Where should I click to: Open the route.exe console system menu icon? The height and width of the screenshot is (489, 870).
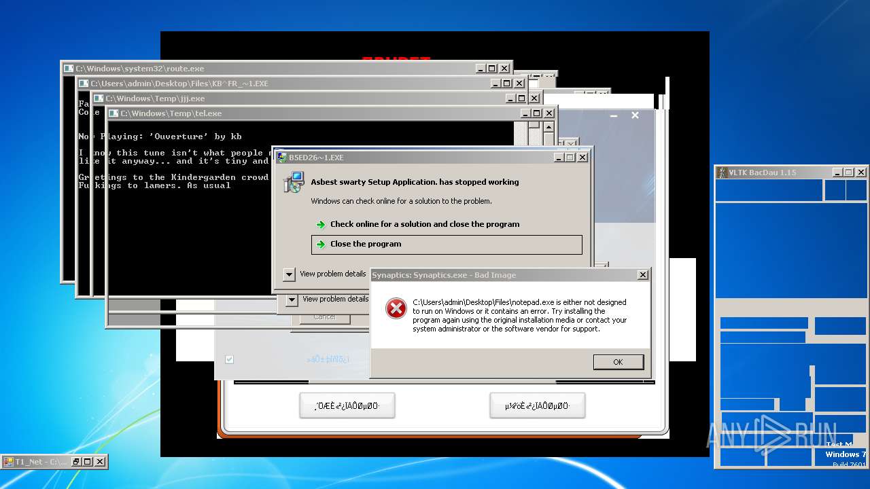pyautogui.click(x=69, y=69)
